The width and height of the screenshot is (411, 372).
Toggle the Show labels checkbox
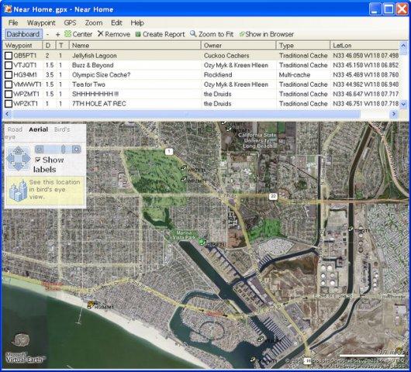point(38,160)
